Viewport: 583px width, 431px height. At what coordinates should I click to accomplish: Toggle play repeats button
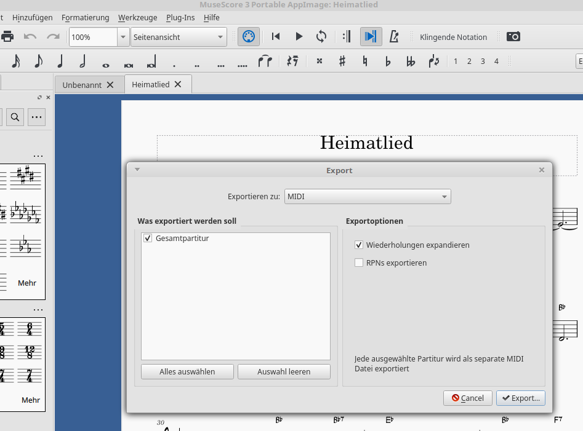(x=347, y=36)
